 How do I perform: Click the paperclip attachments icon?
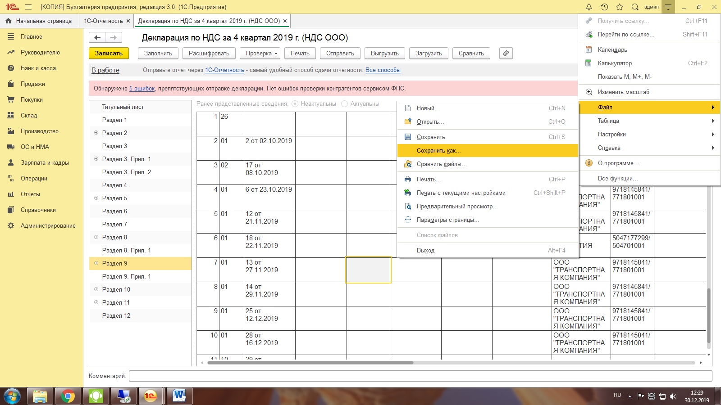pyautogui.click(x=506, y=53)
